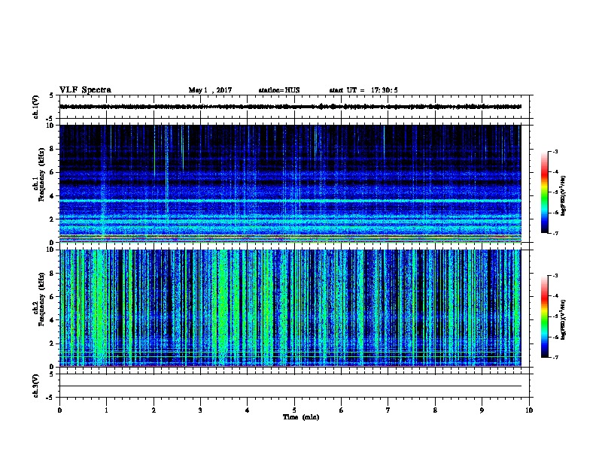
Task: Click the bright 3.6 kHz band in ch.1 spectrogram
Action: click(290, 201)
